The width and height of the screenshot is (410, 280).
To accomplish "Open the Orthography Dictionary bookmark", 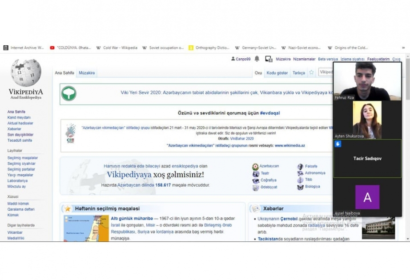I will 209,48.
